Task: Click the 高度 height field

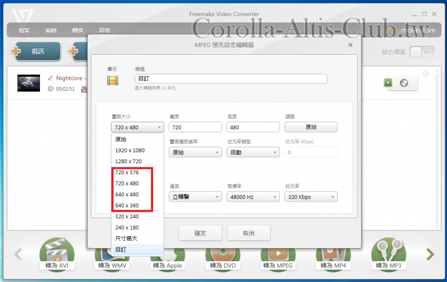Action: click(x=253, y=127)
